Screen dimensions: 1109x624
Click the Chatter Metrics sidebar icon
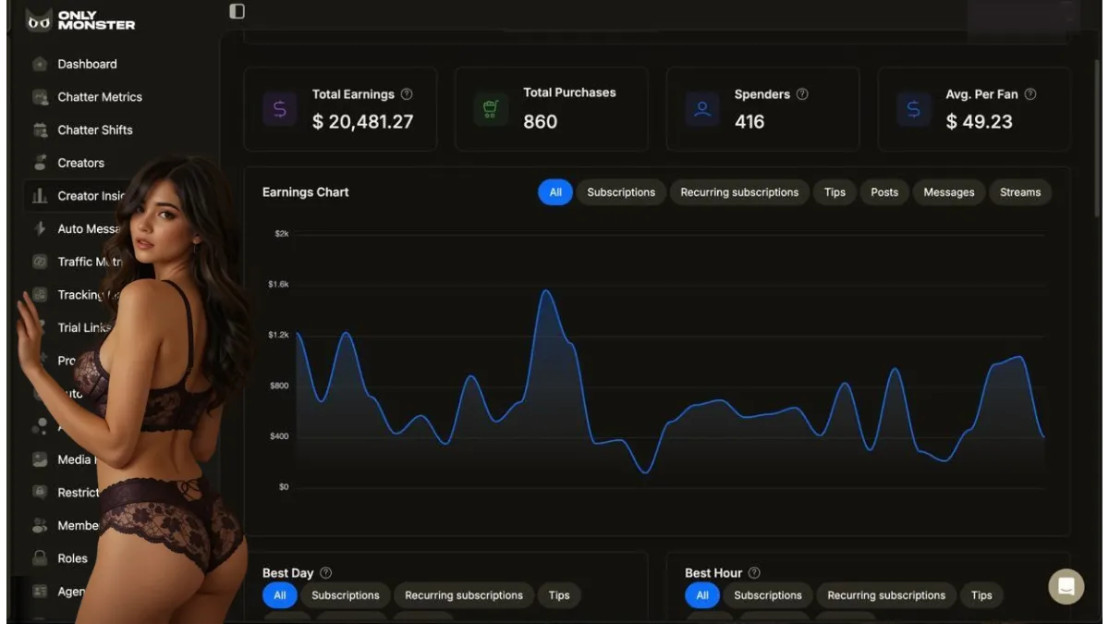(x=40, y=97)
